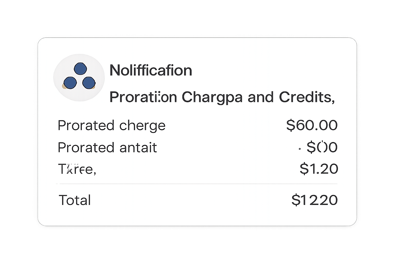Click the top blue dot in icon
The image size is (395, 263).
(x=80, y=69)
